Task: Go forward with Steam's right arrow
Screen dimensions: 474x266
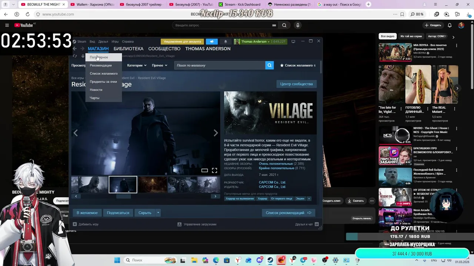Action: [x=82, y=49]
